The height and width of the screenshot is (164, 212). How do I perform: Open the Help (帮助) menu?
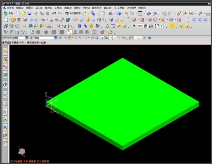point(142,7)
